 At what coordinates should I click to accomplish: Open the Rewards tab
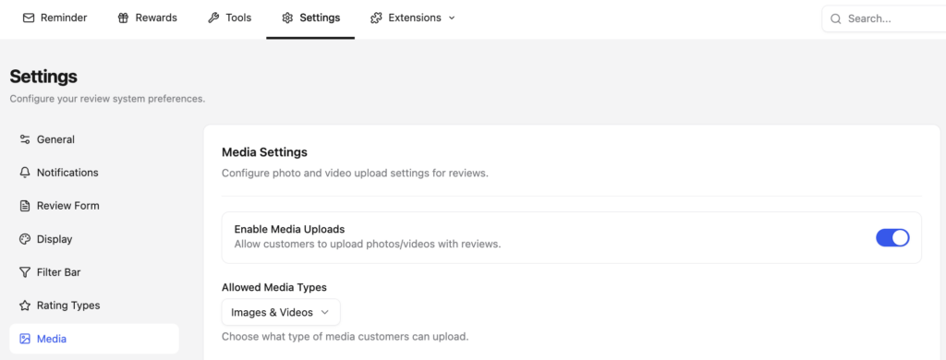click(x=148, y=18)
